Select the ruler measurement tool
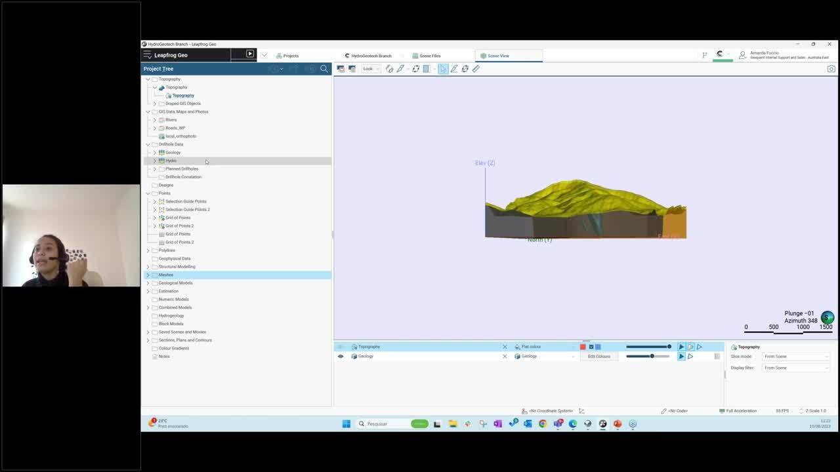 click(476, 69)
